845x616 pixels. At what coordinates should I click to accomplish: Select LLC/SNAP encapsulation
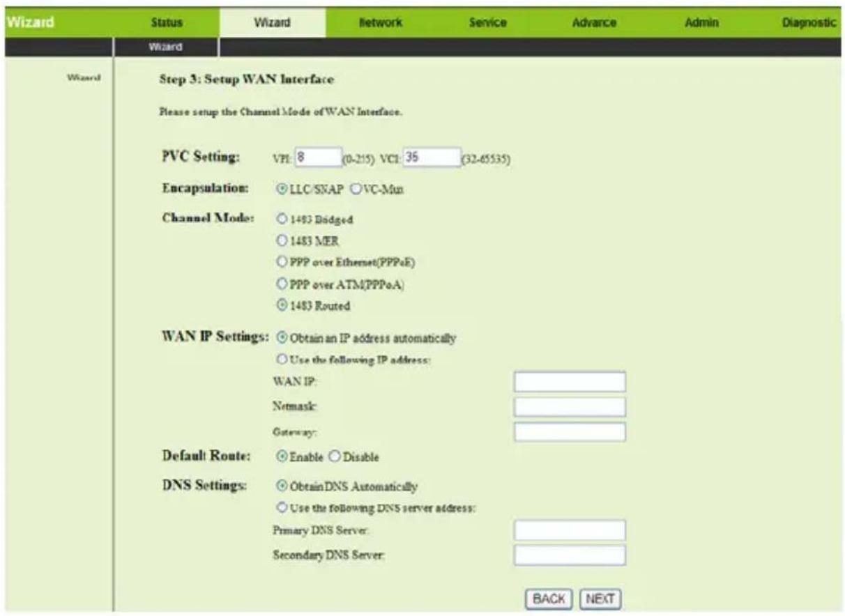[x=282, y=189]
